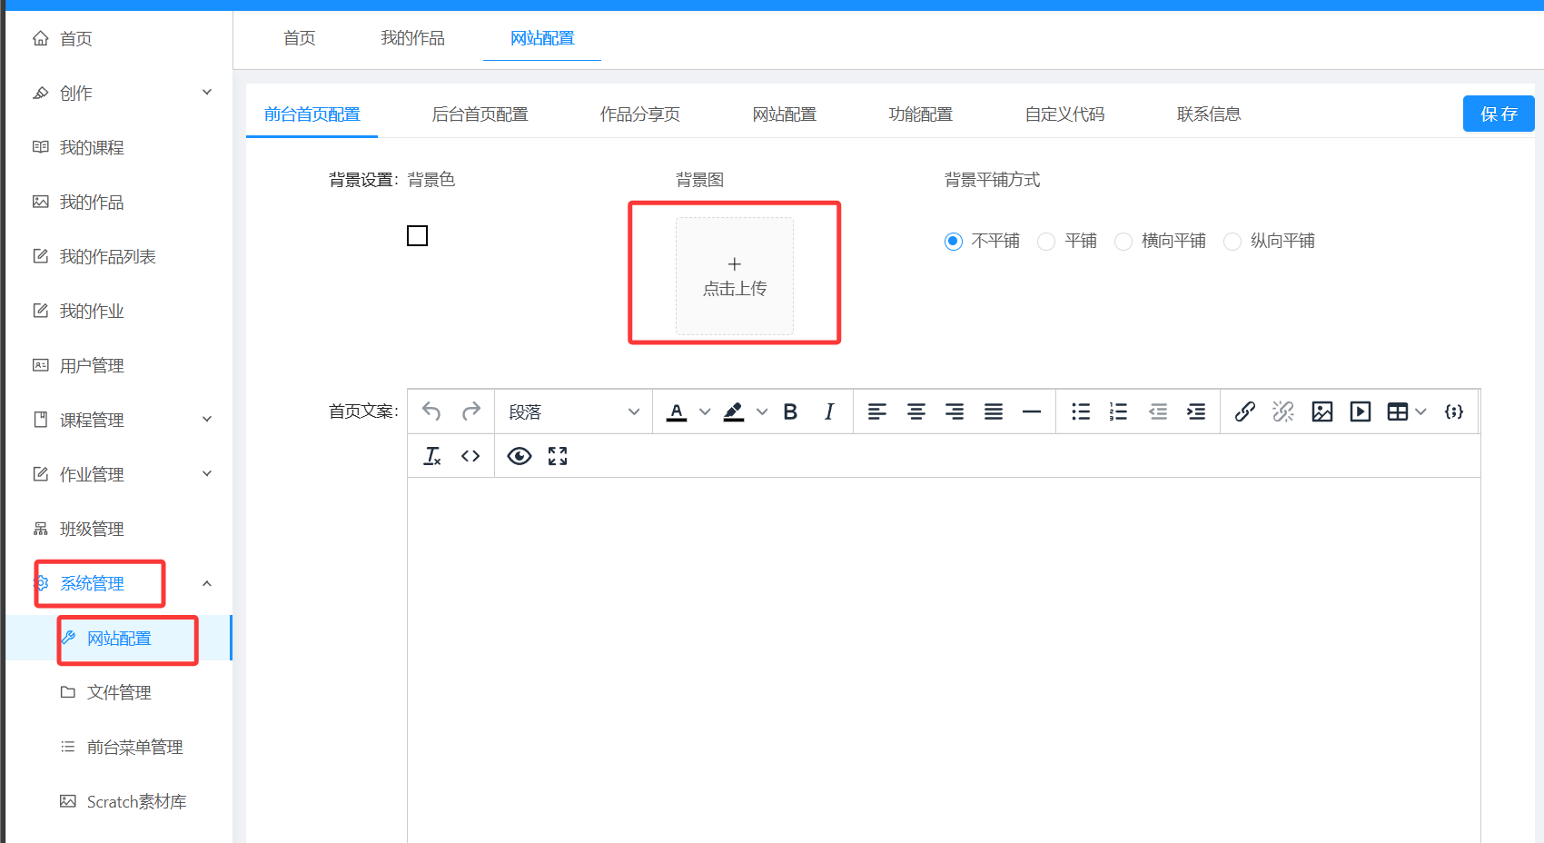
Task: Choose the 横向平铺 radio option
Action: [1123, 242]
